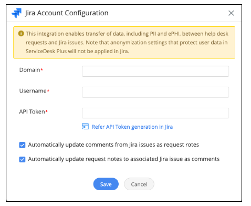Toggle update request notes to Jira issue checkbox
This screenshot has width=251, height=206.
pyautogui.click(x=22, y=159)
